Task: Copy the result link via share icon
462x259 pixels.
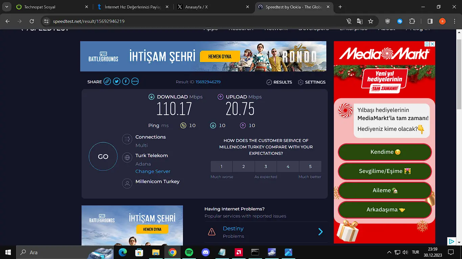Action: point(107,81)
